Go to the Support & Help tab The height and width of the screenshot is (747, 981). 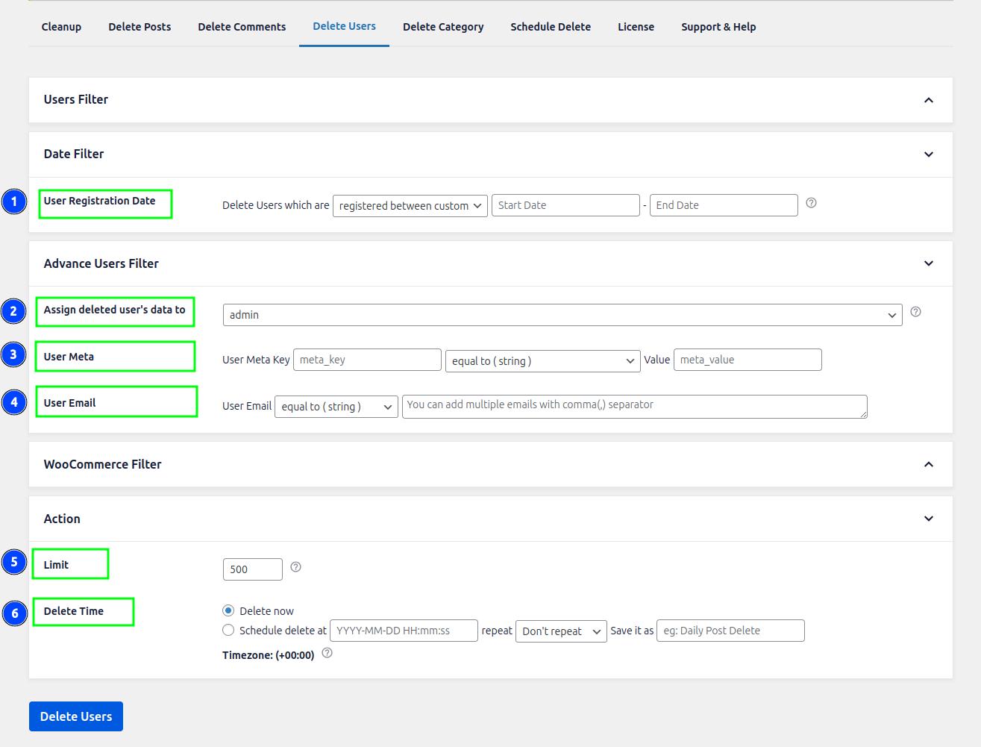tap(718, 27)
